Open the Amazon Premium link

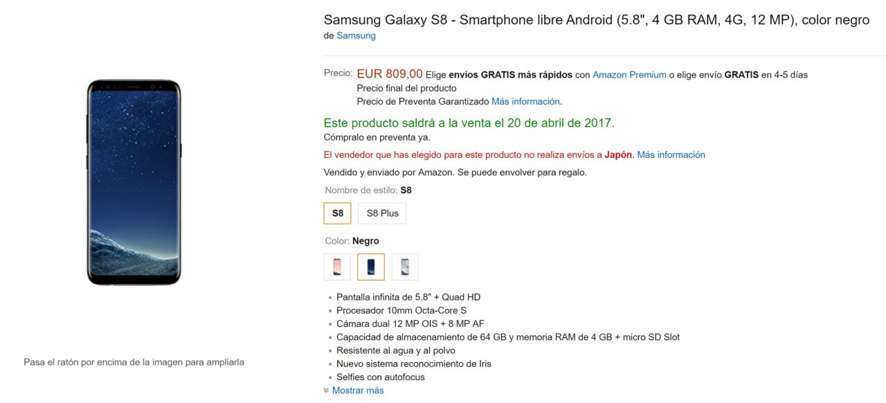(x=629, y=75)
